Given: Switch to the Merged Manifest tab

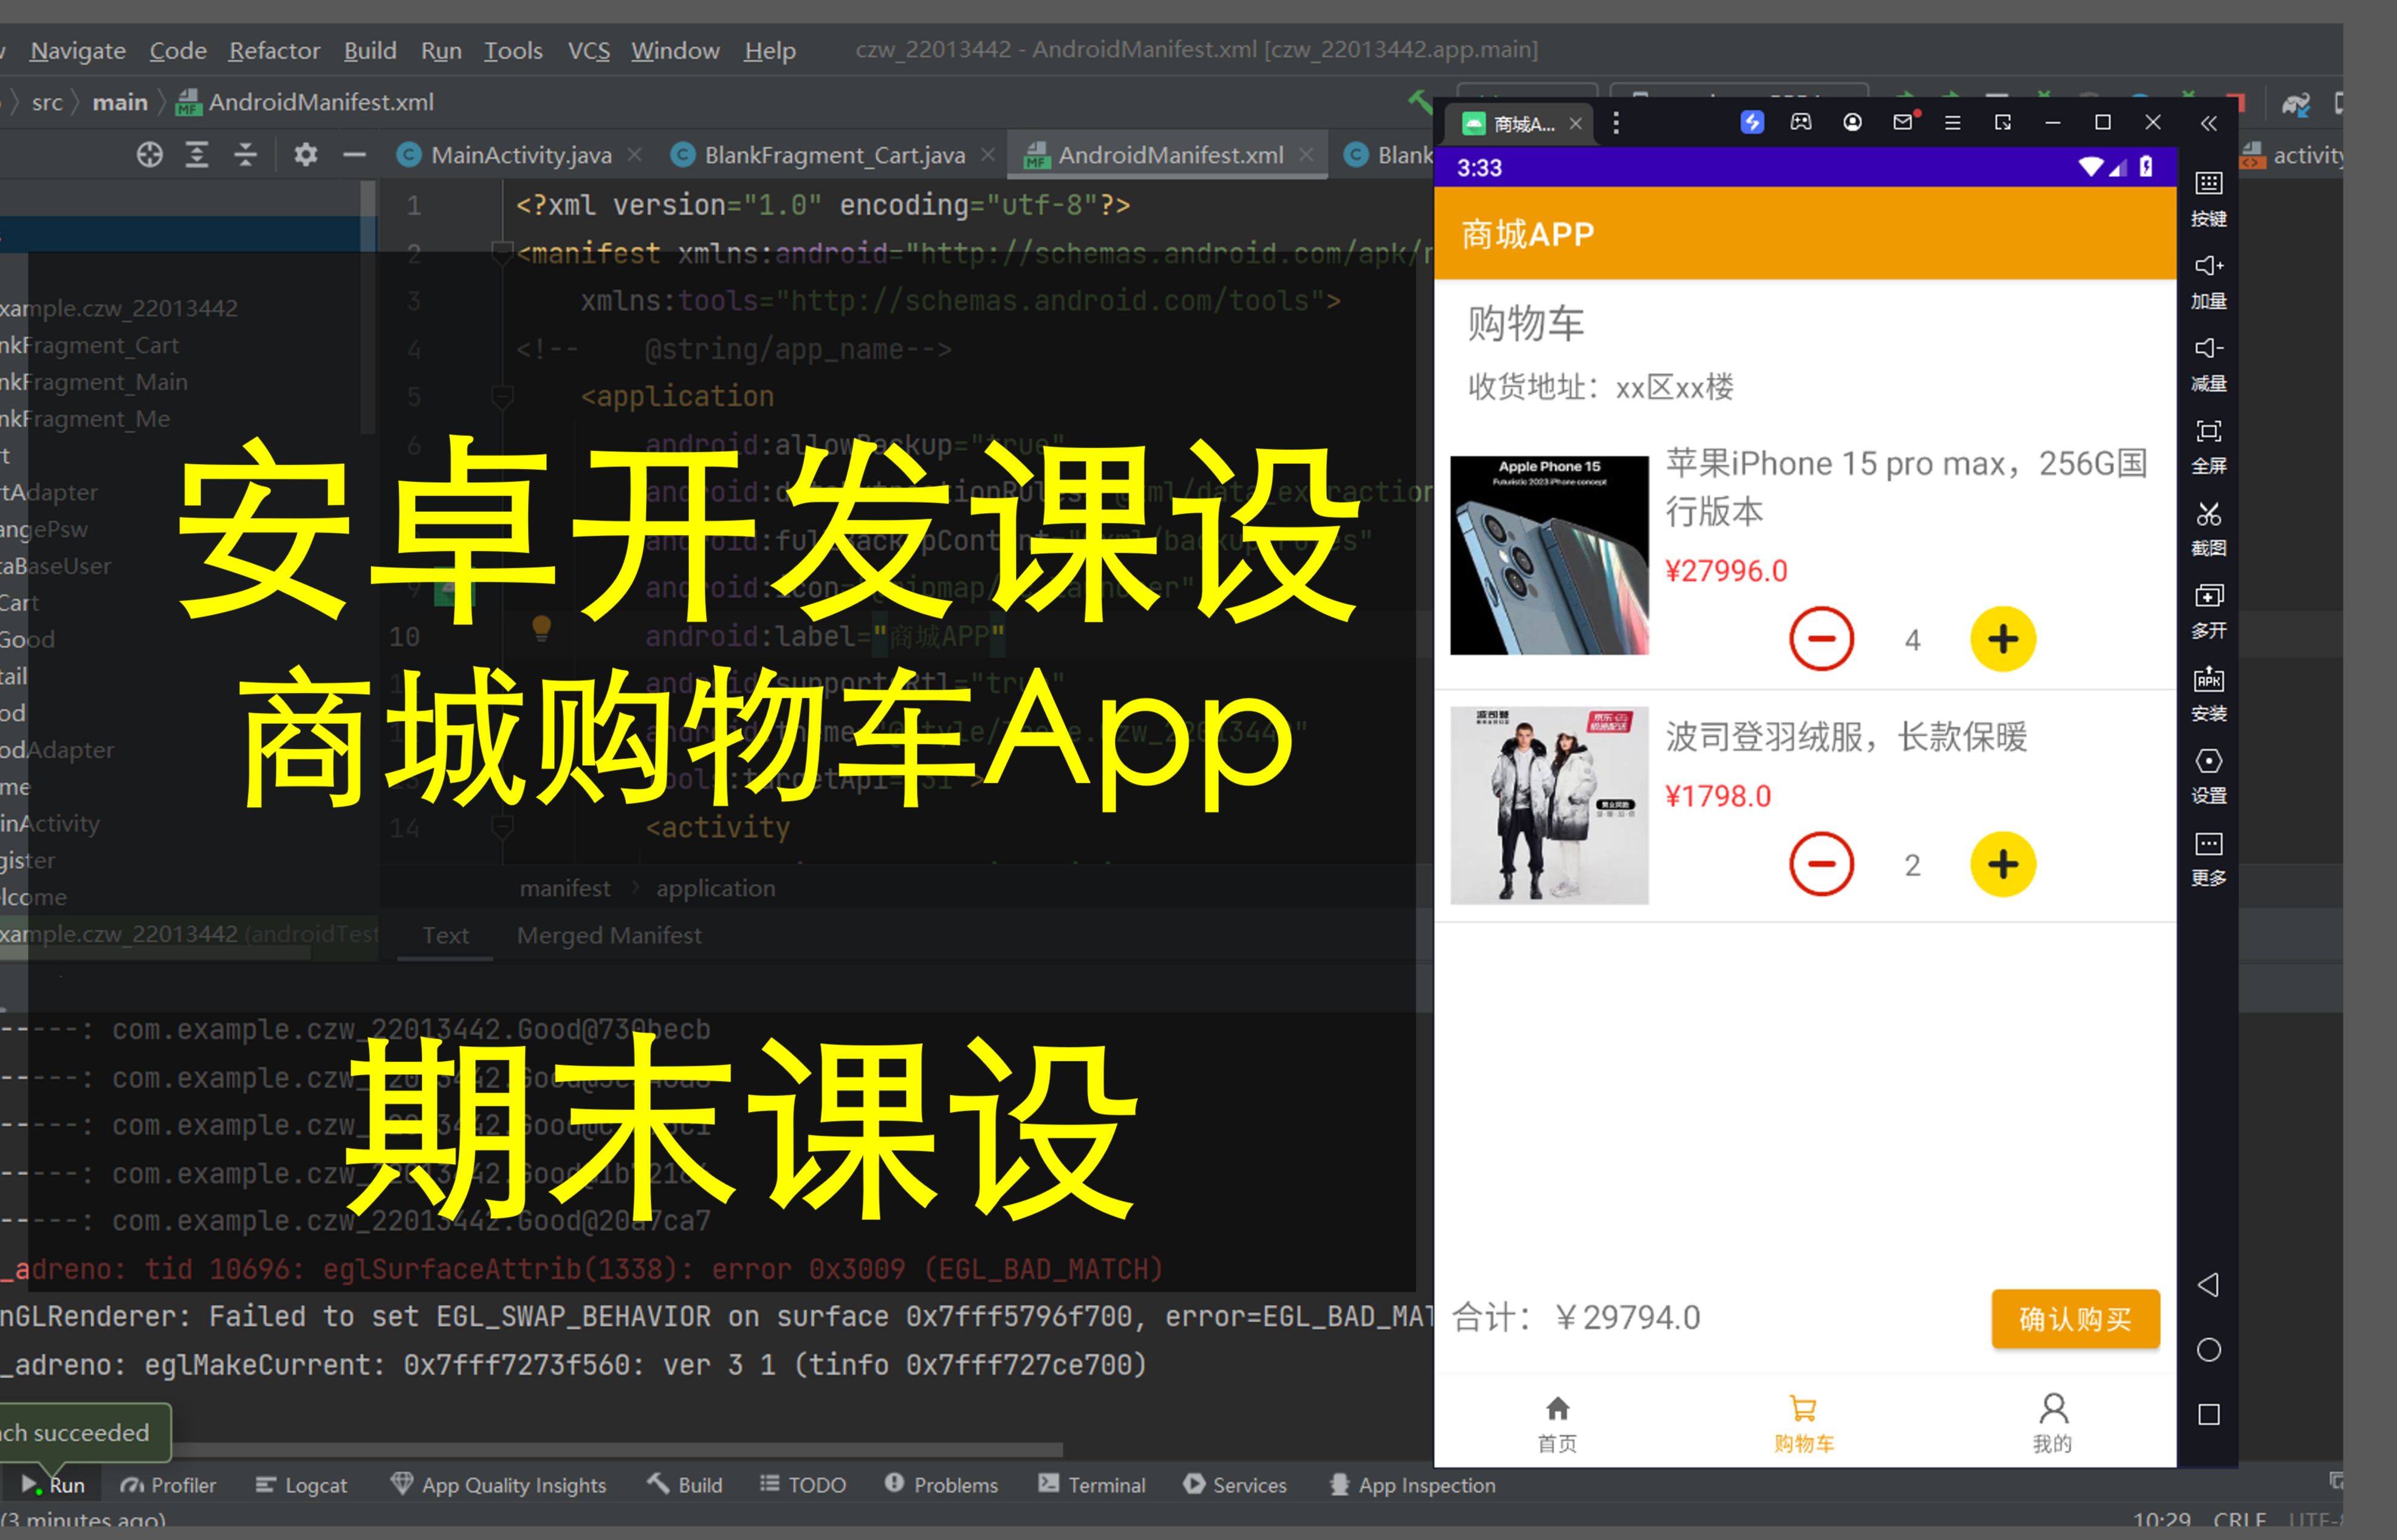Looking at the screenshot, I should (x=609, y=935).
